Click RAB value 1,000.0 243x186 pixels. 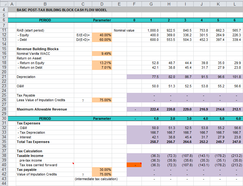pyautogui.click(x=153, y=30)
